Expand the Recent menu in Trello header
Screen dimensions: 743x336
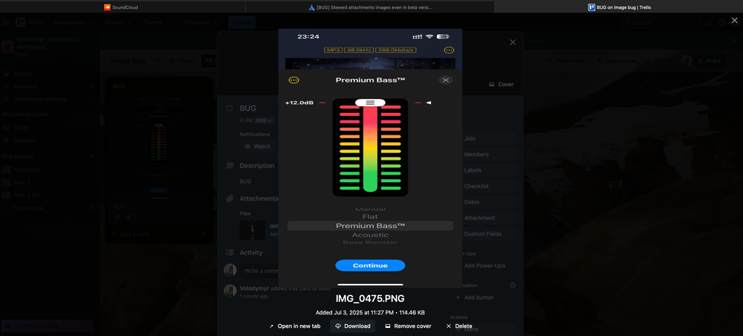[x=118, y=22]
